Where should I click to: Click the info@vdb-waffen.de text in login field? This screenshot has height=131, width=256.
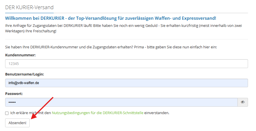(x=24, y=83)
